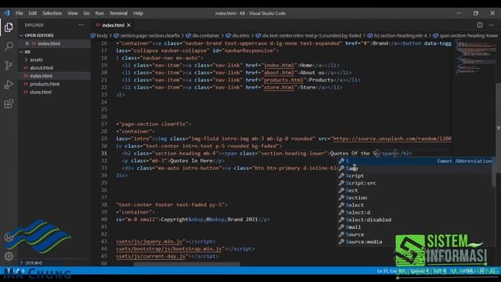501x282 pixels.
Task: Open the Explorer view in activity bar
Action: (9, 27)
